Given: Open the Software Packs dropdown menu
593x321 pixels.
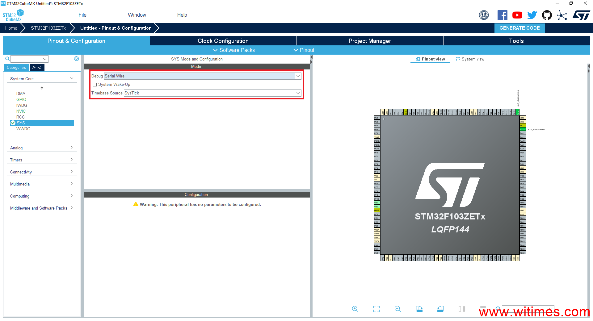Looking at the screenshot, I should click(x=234, y=50).
